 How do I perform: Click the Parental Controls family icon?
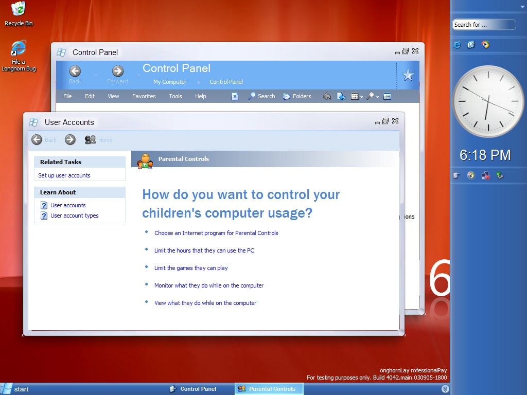pyautogui.click(x=145, y=161)
